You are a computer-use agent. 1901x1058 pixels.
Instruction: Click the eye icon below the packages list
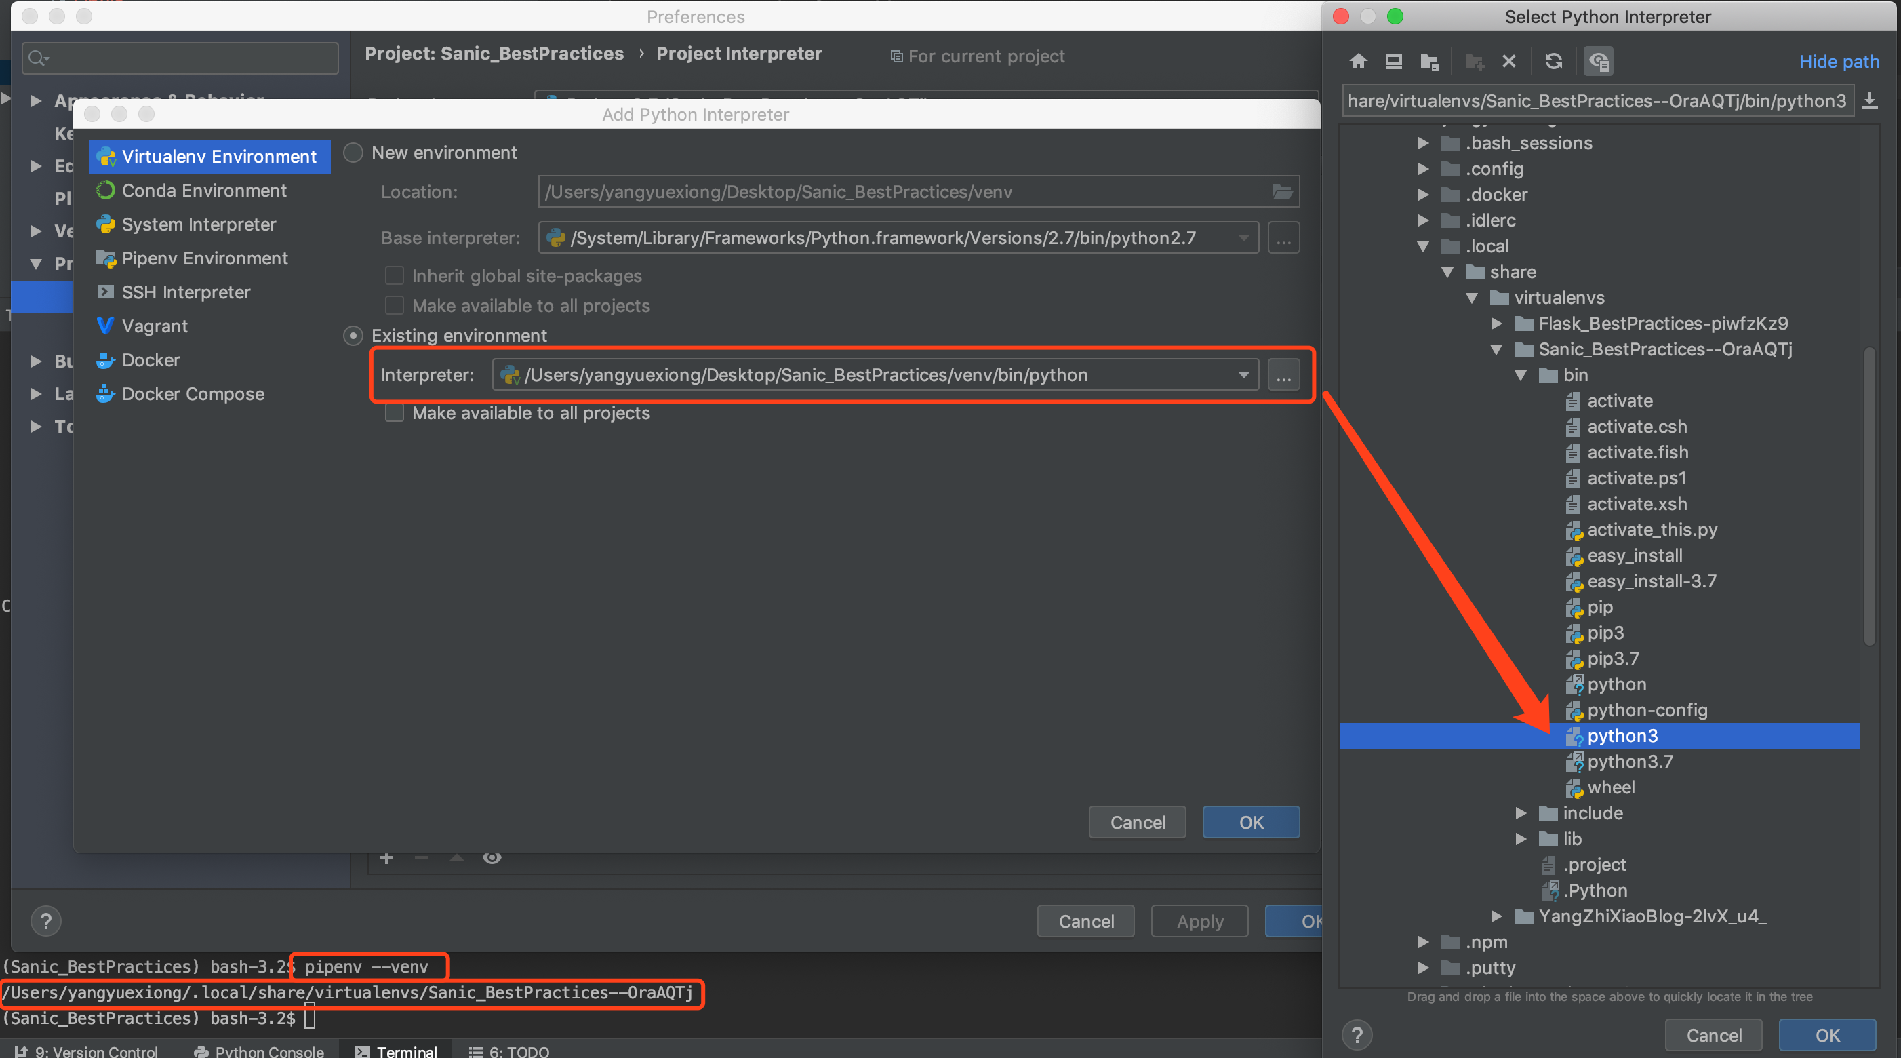click(x=492, y=857)
